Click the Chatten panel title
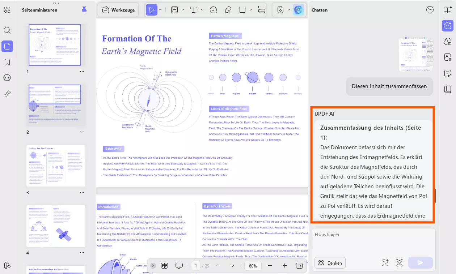 [320, 10]
